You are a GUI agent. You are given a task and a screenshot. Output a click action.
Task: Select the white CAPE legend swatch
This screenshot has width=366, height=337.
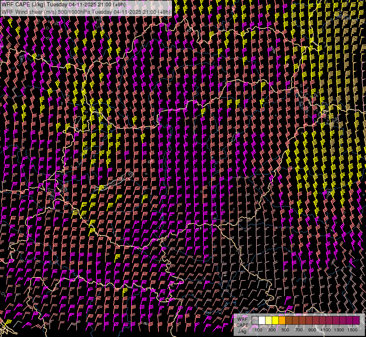[262, 321]
